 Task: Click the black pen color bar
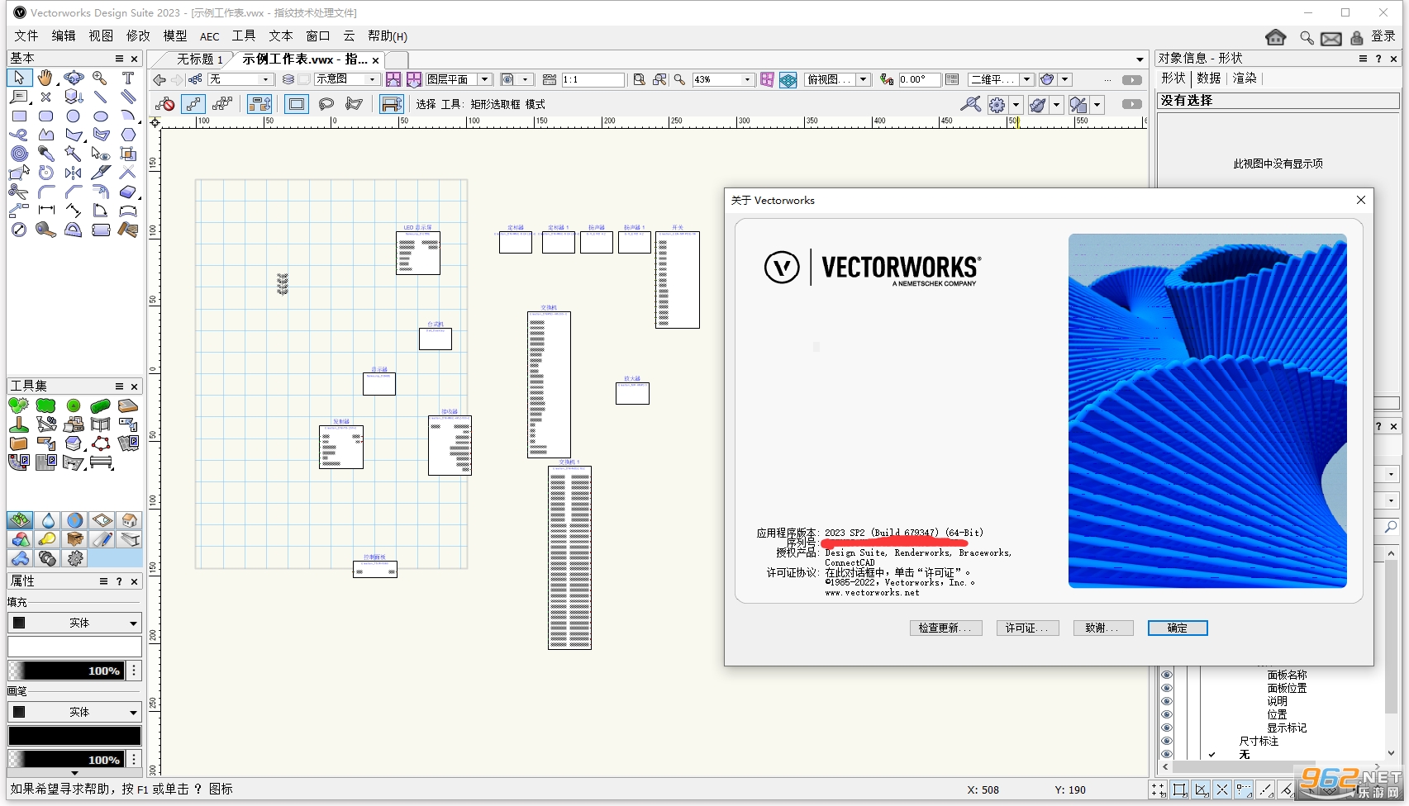pyautogui.click(x=74, y=736)
